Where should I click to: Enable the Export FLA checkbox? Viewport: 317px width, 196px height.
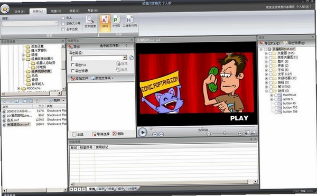coord(73,65)
